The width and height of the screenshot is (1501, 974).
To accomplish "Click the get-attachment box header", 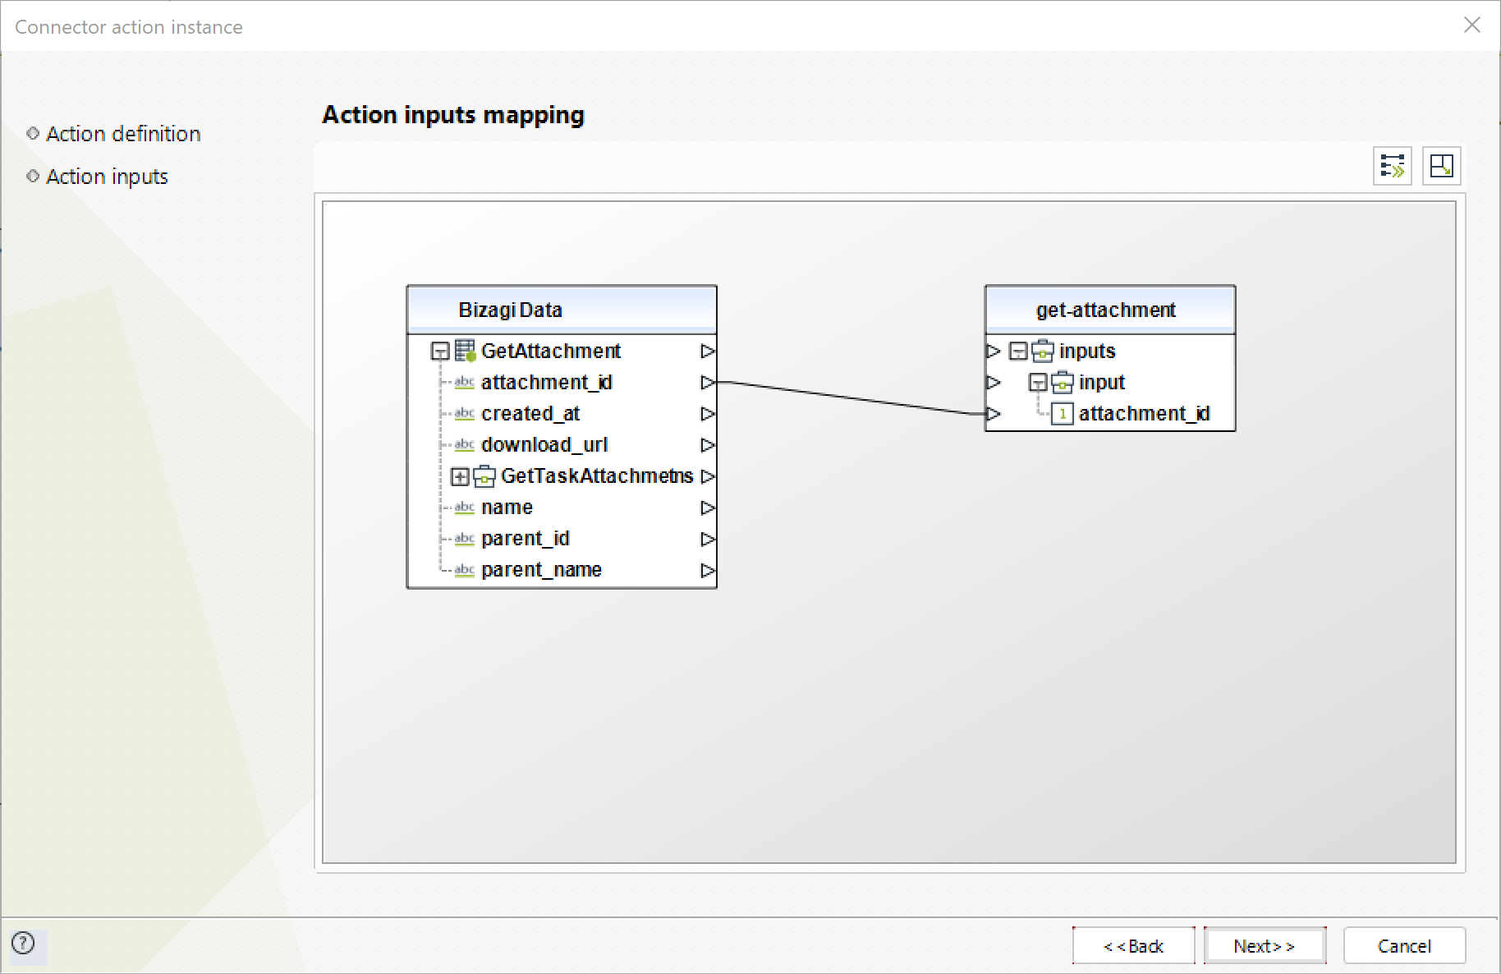I will (1110, 310).
